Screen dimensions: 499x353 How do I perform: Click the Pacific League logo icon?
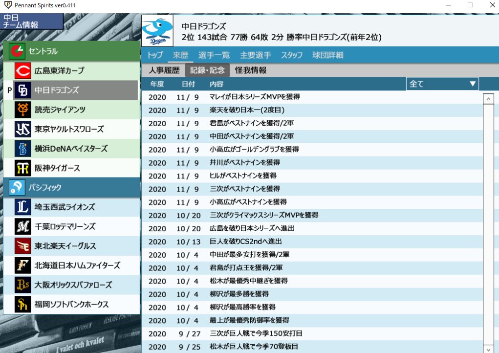pyautogui.click(x=17, y=187)
